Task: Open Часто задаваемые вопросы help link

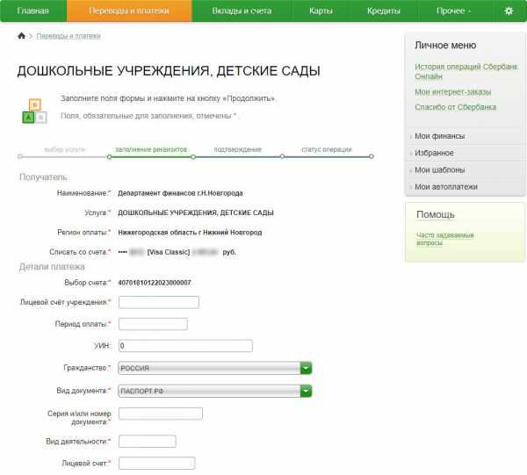Action: pos(445,239)
